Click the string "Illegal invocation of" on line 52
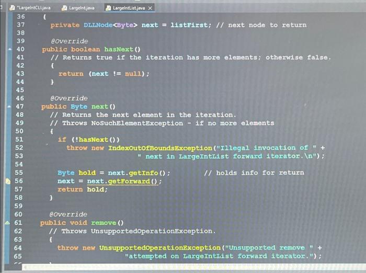Image resolution: width=366 pixels, height=273 pixels. [267, 148]
